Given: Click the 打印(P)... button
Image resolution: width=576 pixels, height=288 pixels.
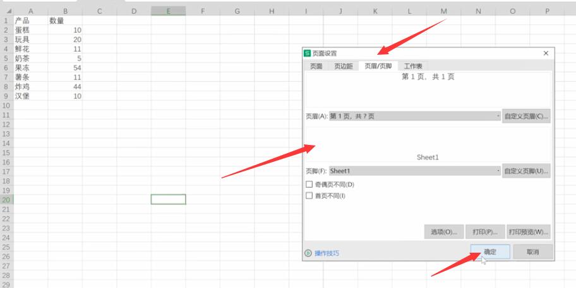Looking at the screenshot, I should (485, 232).
